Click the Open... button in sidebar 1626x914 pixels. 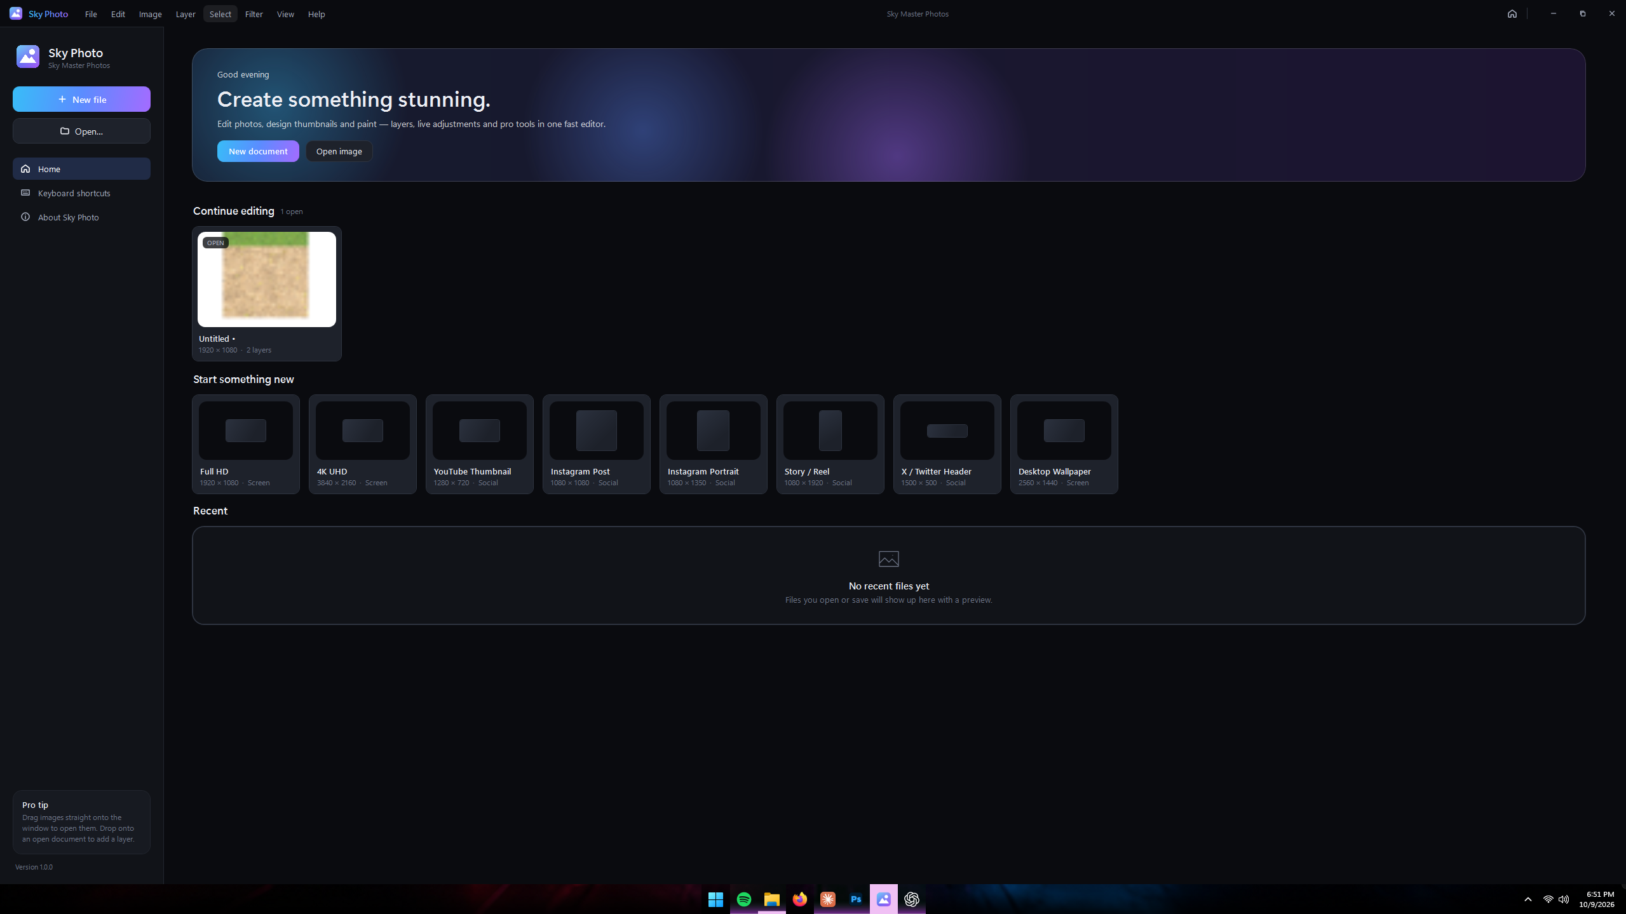pyautogui.click(x=81, y=131)
